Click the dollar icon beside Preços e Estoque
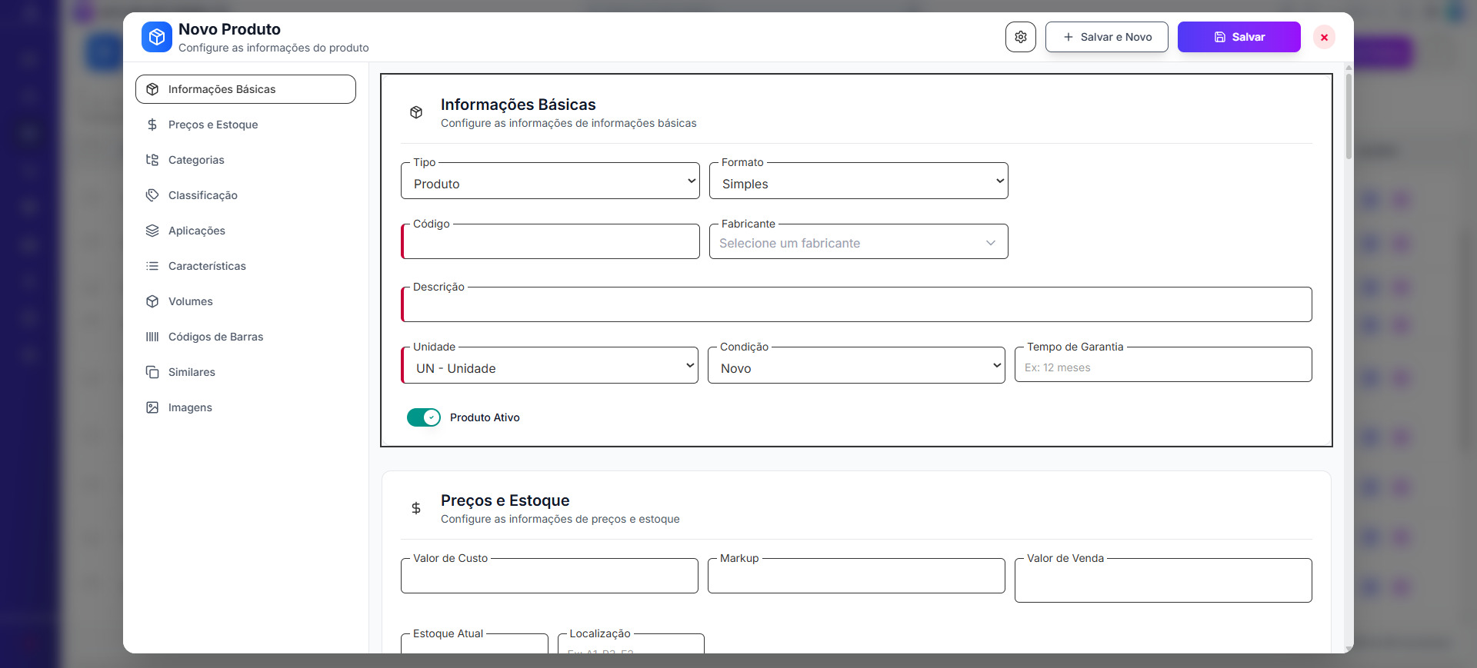Screen dimensions: 1477x668 pyautogui.click(x=152, y=125)
